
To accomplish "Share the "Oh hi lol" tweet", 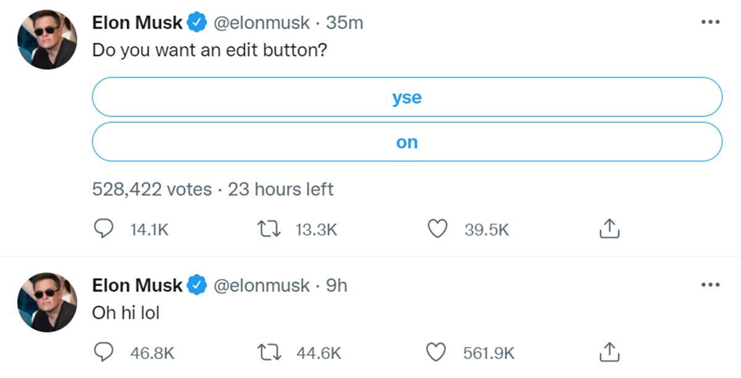I will tap(609, 353).
